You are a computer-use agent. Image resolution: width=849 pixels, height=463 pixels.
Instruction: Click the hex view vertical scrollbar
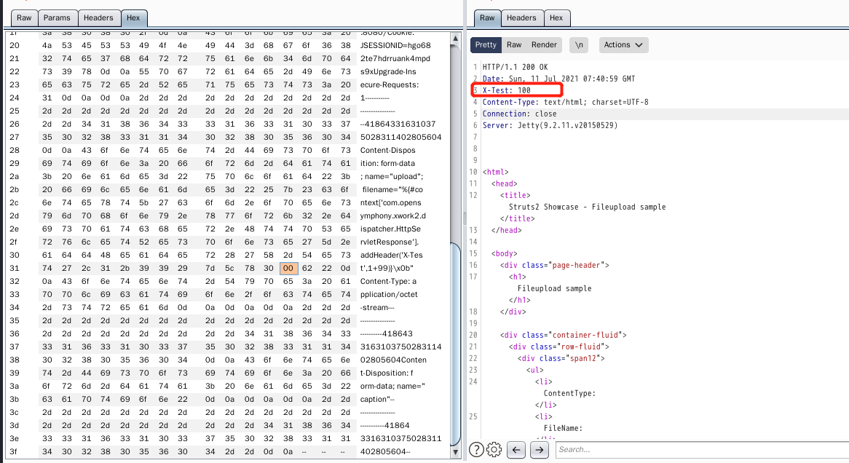click(456, 328)
